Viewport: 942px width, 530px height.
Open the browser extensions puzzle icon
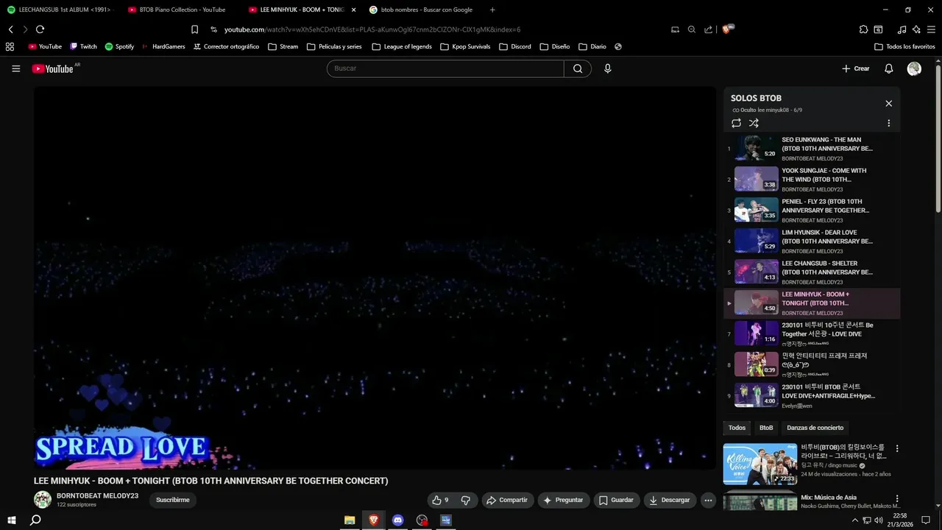[863, 29]
